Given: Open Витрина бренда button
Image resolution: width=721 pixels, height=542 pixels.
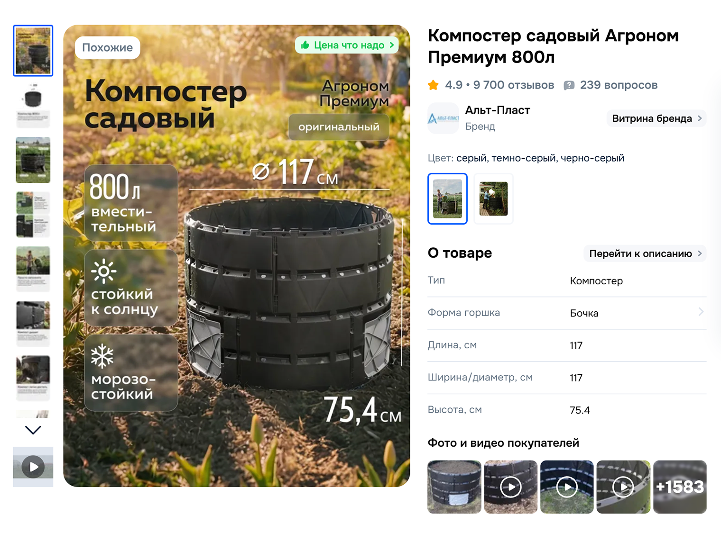Looking at the screenshot, I should [x=656, y=118].
